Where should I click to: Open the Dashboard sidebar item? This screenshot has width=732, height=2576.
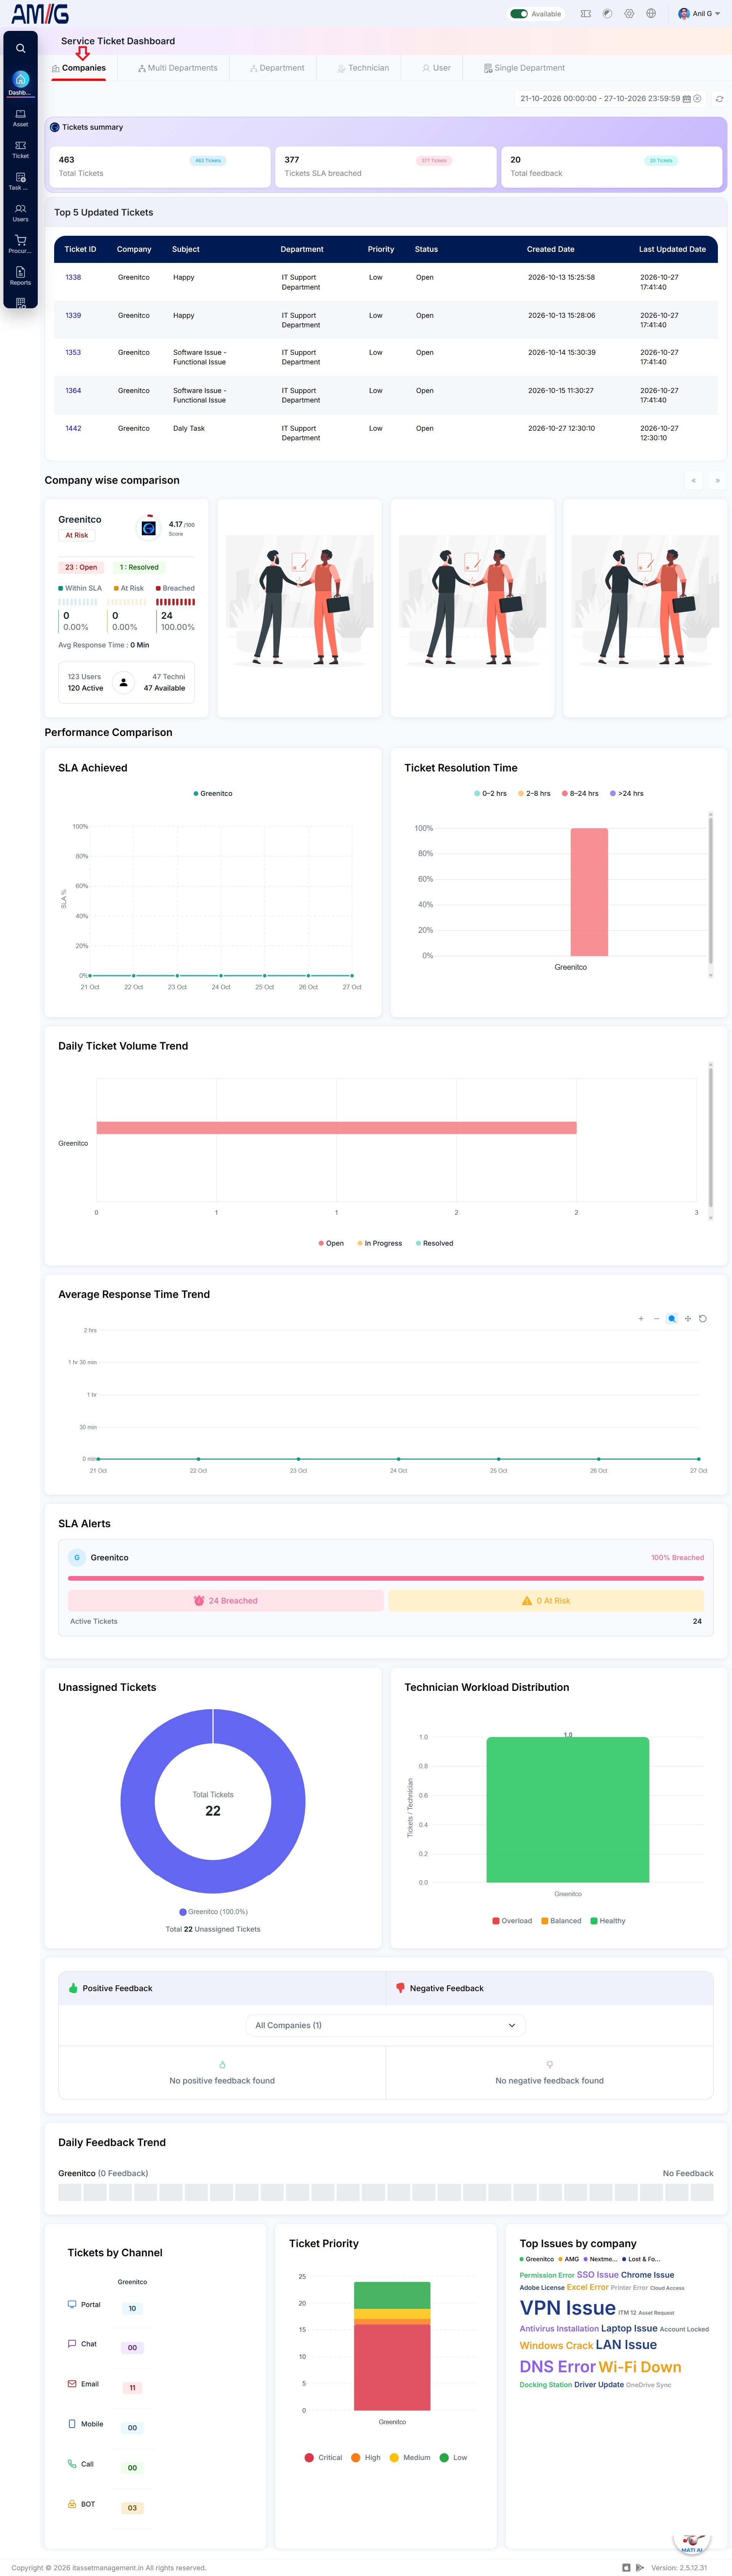20,83
